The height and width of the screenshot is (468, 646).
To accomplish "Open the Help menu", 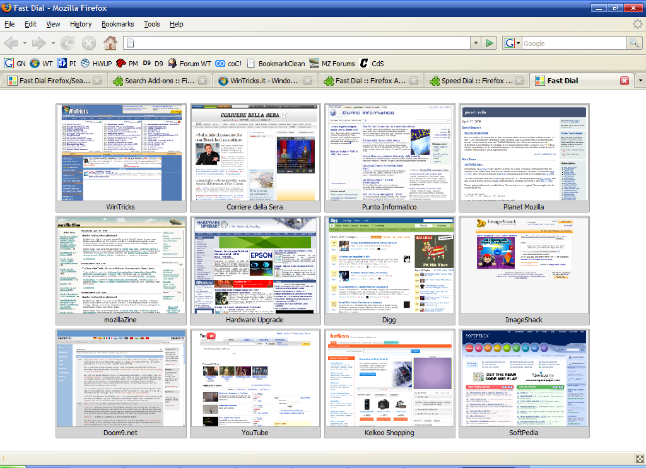I will 177,24.
